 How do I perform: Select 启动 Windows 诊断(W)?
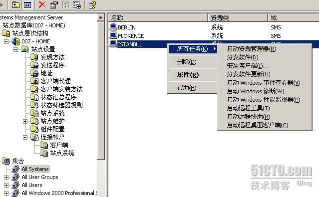pos(265,91)
